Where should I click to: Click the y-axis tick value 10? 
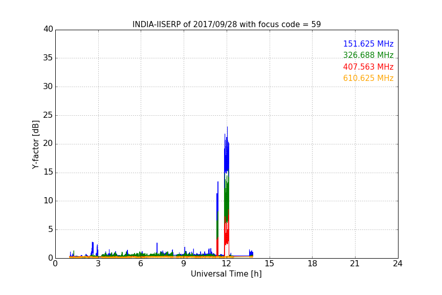coord(48,201)
